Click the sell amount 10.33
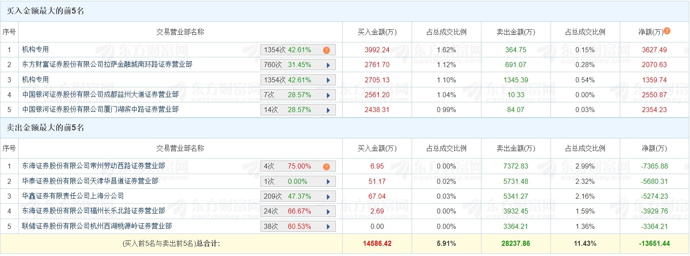 click(516, 95)
